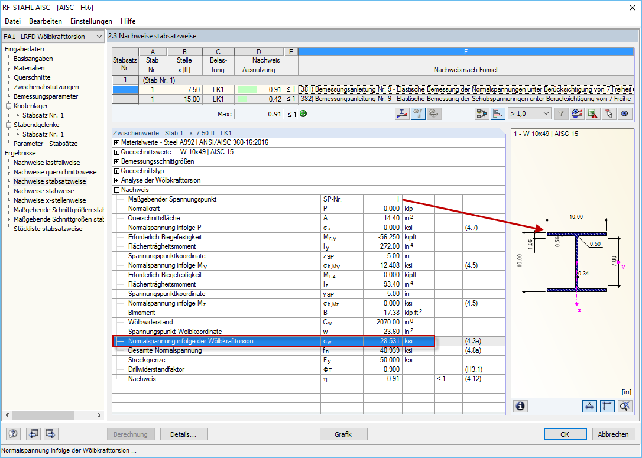Select Querschnitte in navigator
Viewport: 642px width, 458px height.
pos(32,77)
